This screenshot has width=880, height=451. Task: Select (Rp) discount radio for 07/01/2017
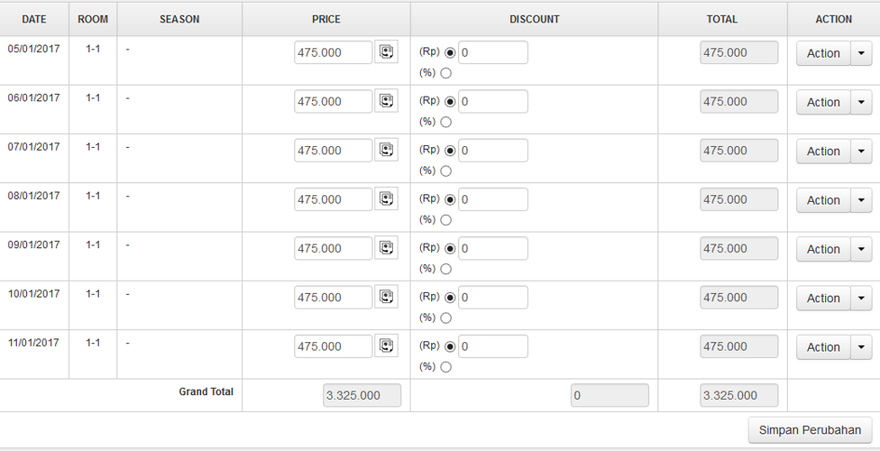(x=450, y=151)
